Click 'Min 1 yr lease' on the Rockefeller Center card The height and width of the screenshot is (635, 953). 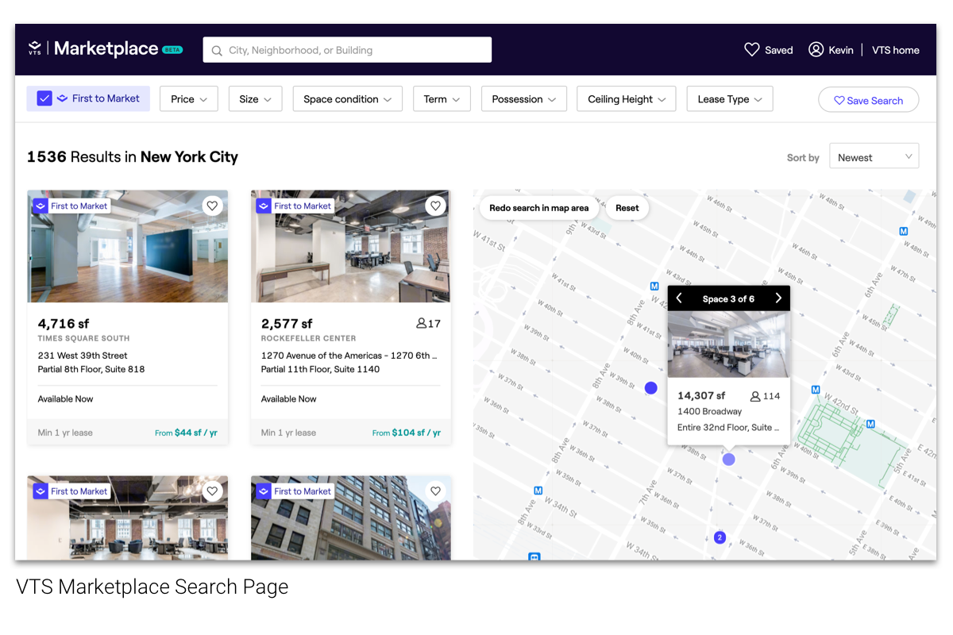pos(289,433)
